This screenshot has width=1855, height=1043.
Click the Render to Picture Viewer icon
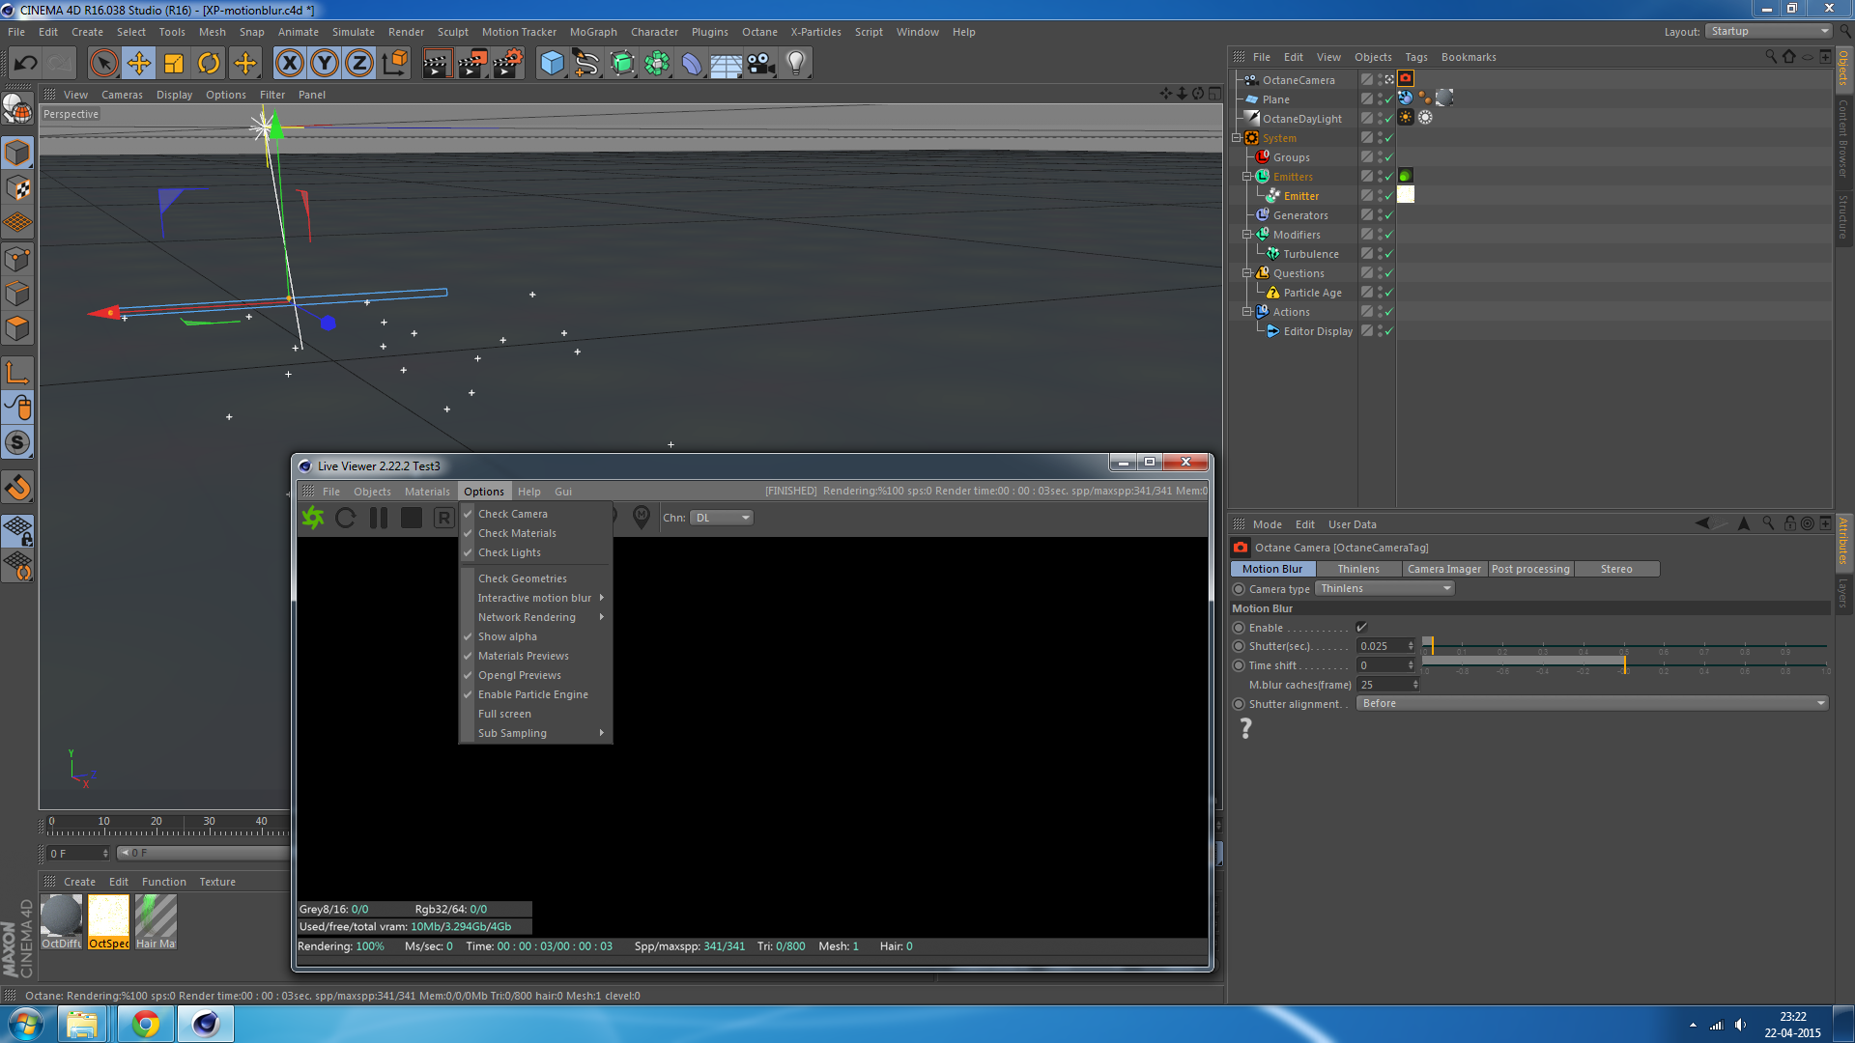(471, 64)
